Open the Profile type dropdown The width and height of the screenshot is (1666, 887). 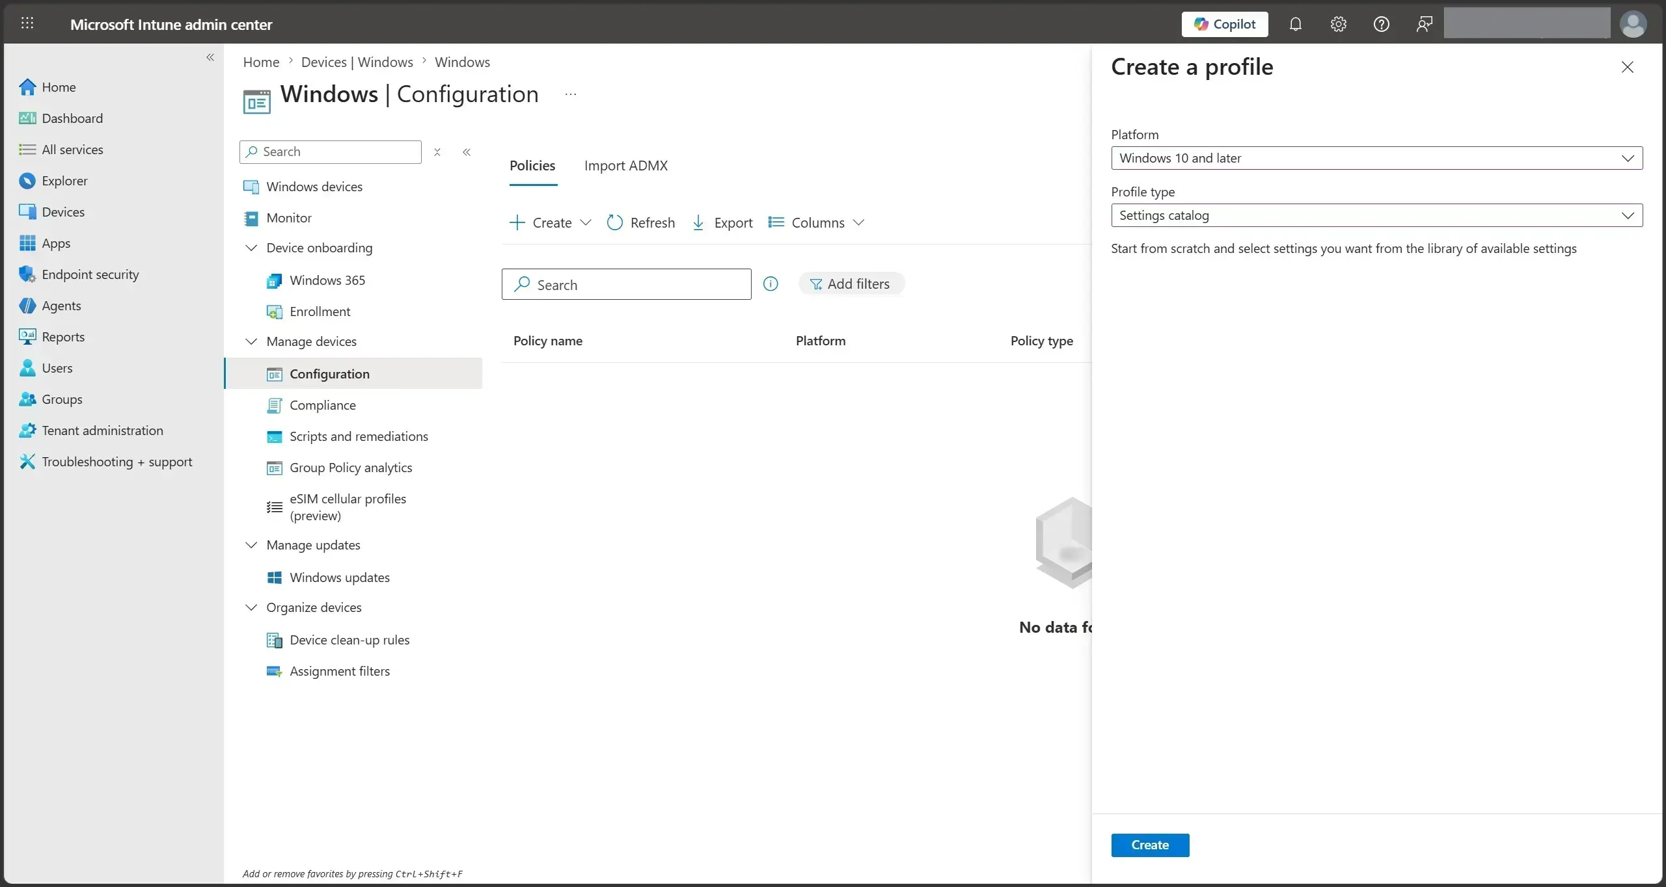(x=1376, y=215)
